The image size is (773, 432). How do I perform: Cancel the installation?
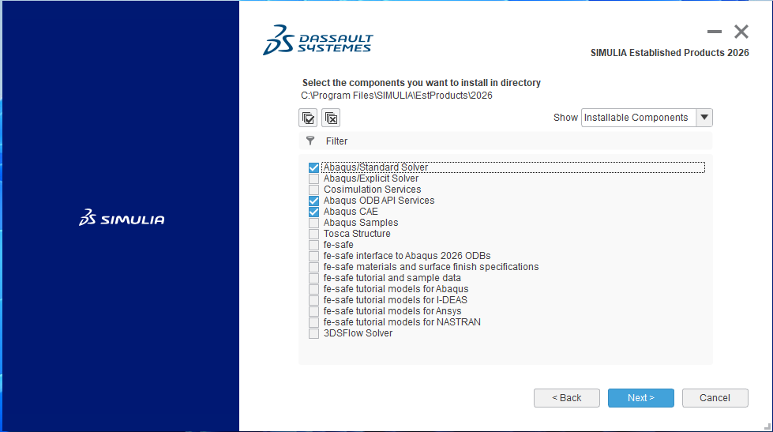tap(715, 398)
